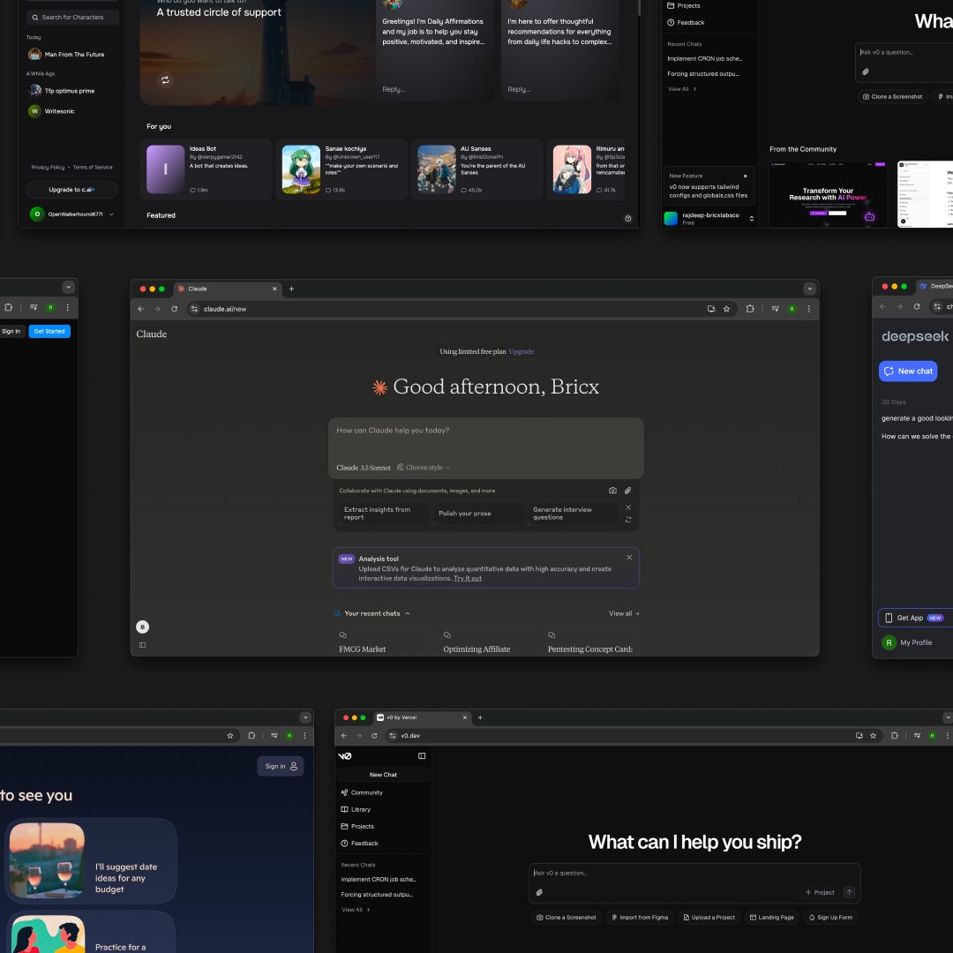Click Clone a Screenshot chip in bottom v0
Screen dimensions: 953x953
click(x=567, y=917)
